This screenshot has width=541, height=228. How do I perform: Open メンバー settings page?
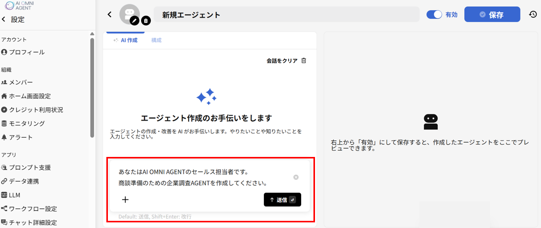(x=20, y=82)
